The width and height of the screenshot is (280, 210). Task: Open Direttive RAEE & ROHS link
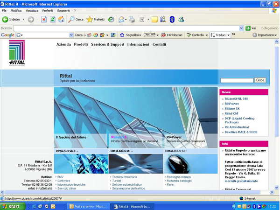pyautogui.click(x=241, y=133)
